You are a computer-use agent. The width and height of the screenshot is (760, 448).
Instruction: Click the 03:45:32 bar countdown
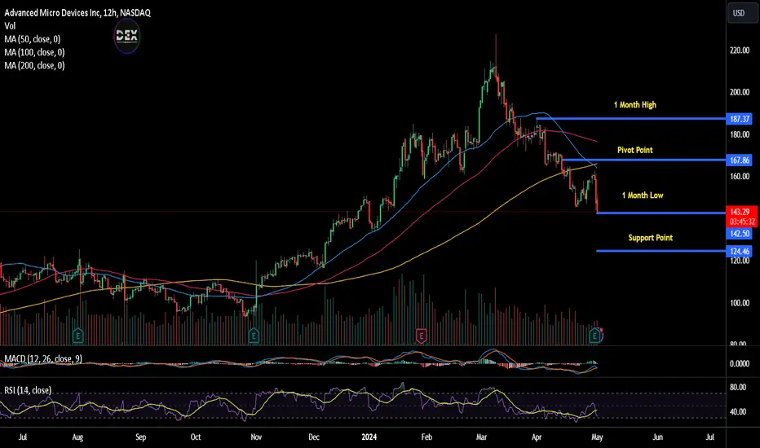point(742,222)
